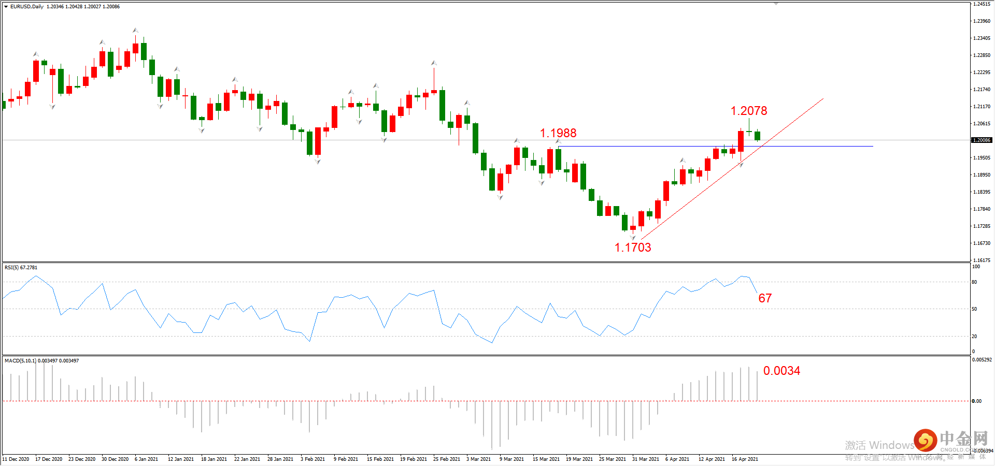The height and width of the screenshot is (466, 995).
Task: Click the 25 Feb 2021 date label
Action: [x=446, y=459]
